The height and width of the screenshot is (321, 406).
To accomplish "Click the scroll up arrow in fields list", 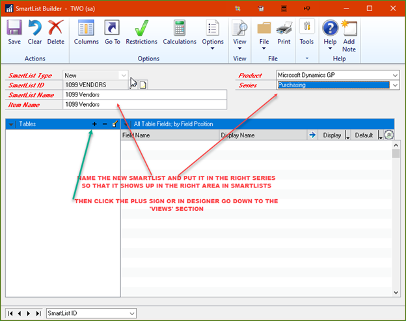I will pyautogui.click(x=396, y=145).
